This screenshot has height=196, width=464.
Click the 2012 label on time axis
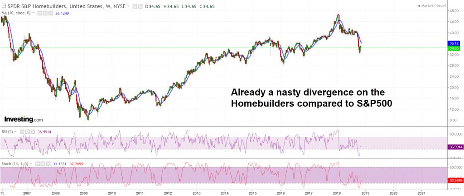pyautogui.click(x=168, y=193)
